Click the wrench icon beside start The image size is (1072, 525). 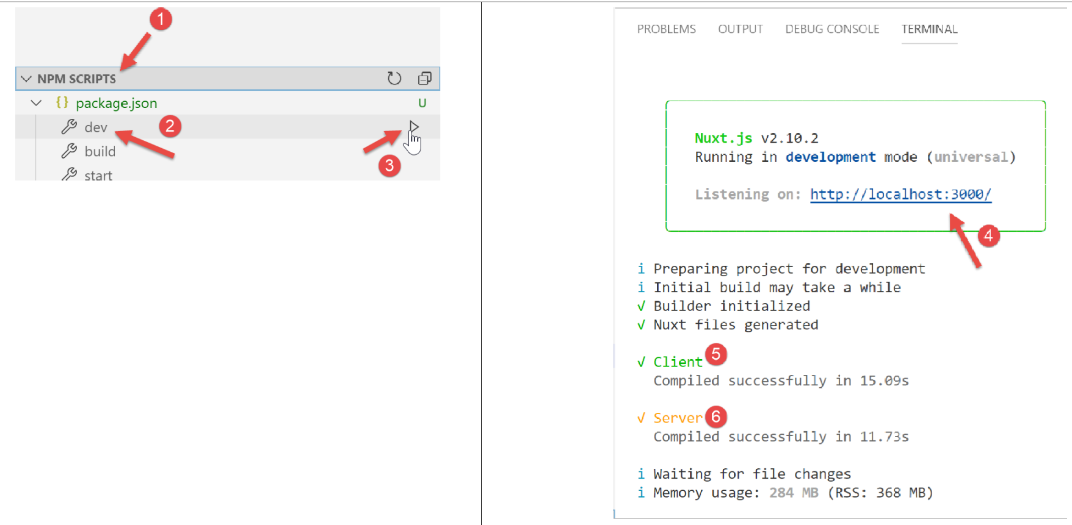69,174
